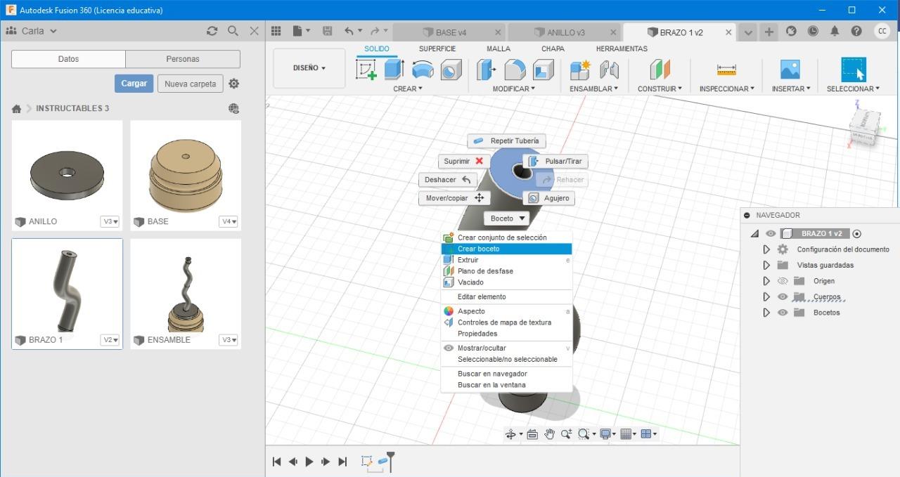Click the Nueva carpeta button

(190, 84)
